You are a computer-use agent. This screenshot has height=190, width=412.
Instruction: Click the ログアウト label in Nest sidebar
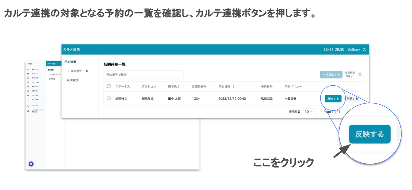coord(35,106)
